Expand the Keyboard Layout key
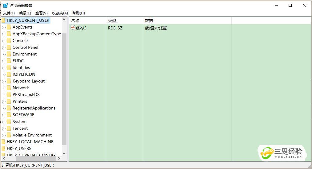 tap(3, 81)
